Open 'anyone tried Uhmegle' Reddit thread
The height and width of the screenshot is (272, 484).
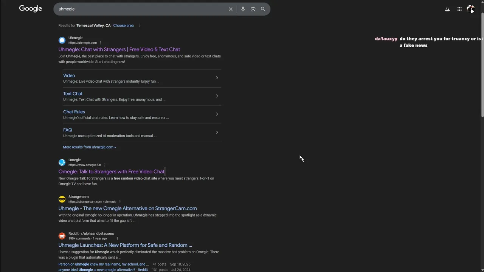click(x=103, y=270)
